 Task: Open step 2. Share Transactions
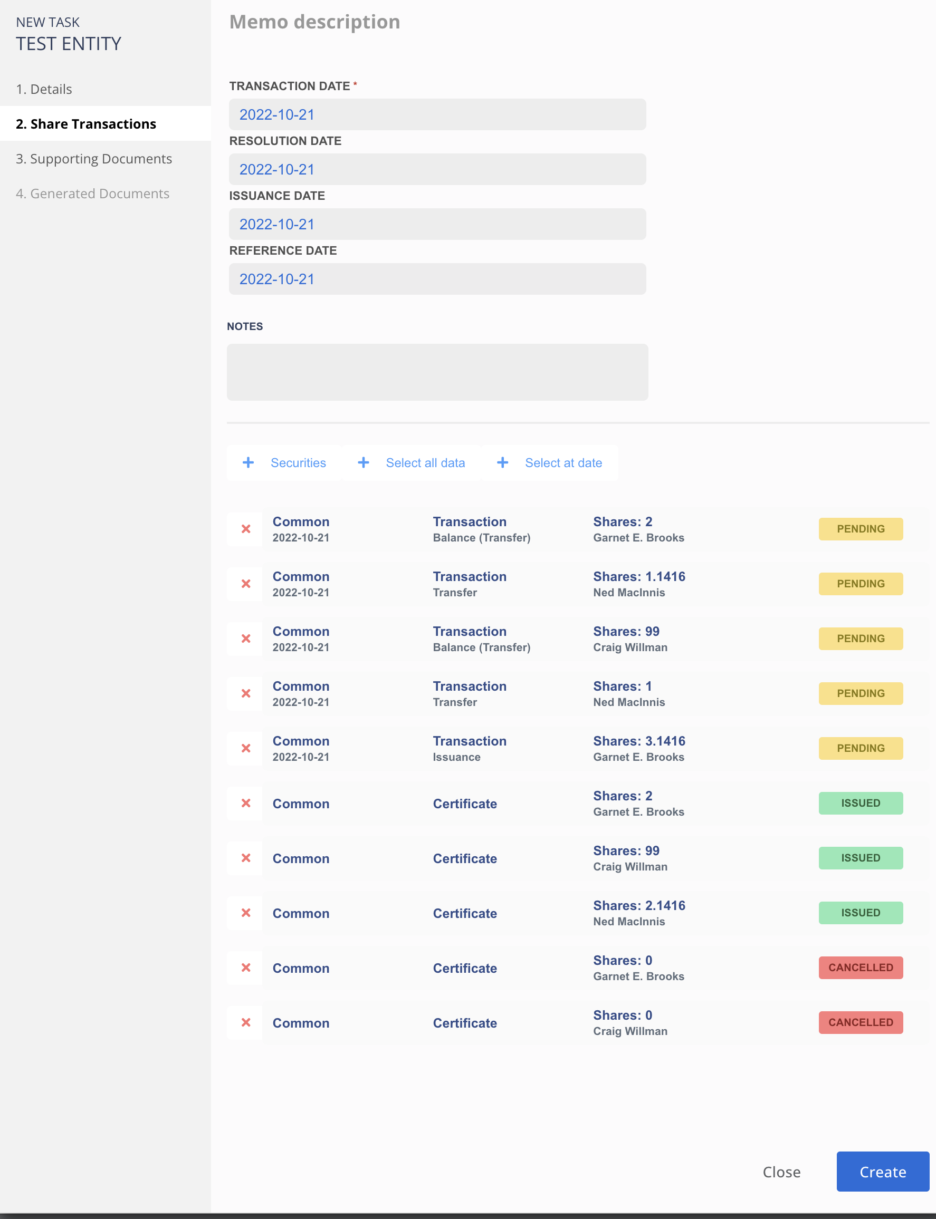point(106,123)
